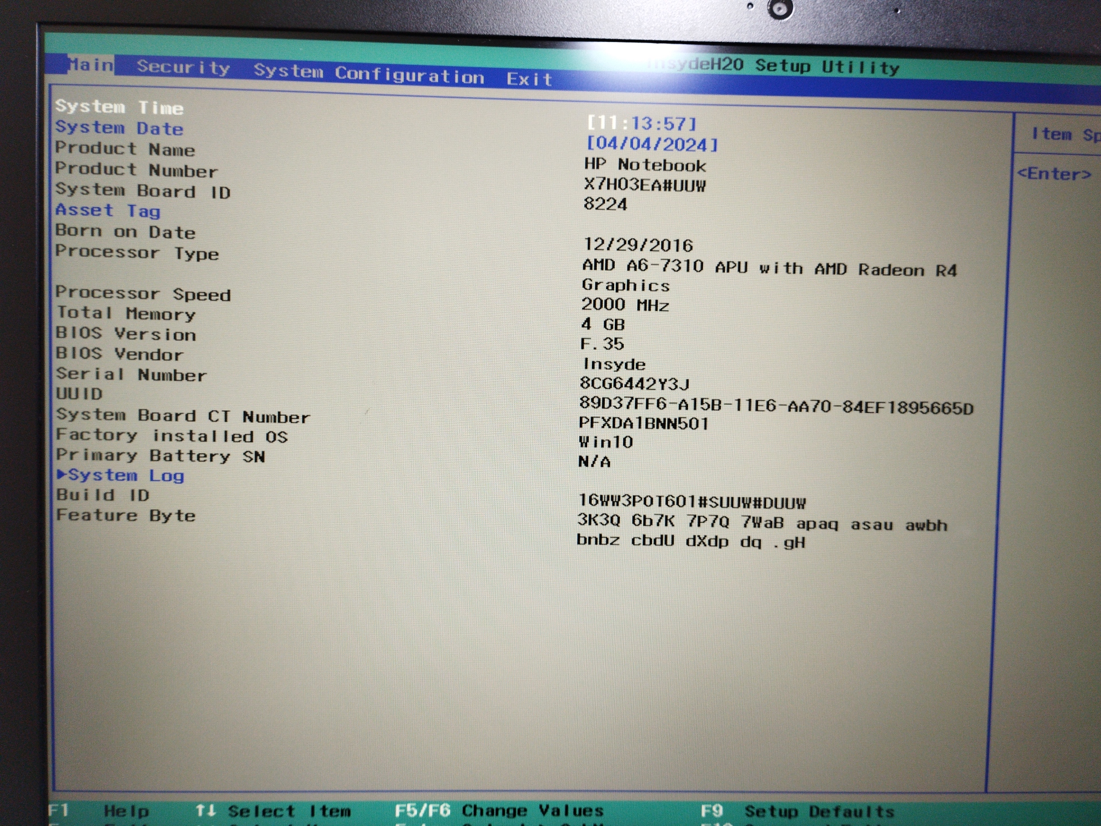The width and height of the screenshot is (1101, 826).
Task: Click the Product Number label
Action: pos(136,170)
